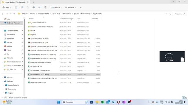Switch to details view icon in status bar
This screenshot has width=188, height=105.
[183, 98]
